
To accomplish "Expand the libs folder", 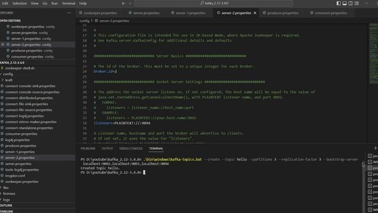I will click(x=6, y=188).
